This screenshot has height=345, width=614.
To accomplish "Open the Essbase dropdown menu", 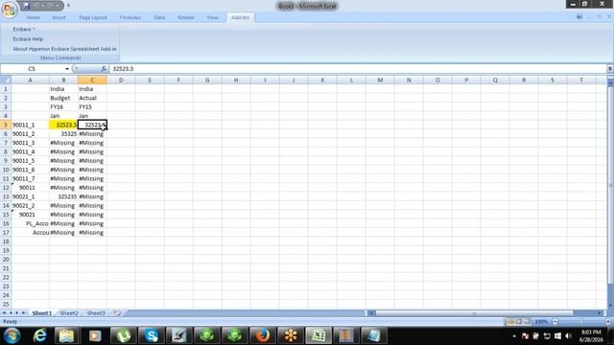I will pos(23,30).
